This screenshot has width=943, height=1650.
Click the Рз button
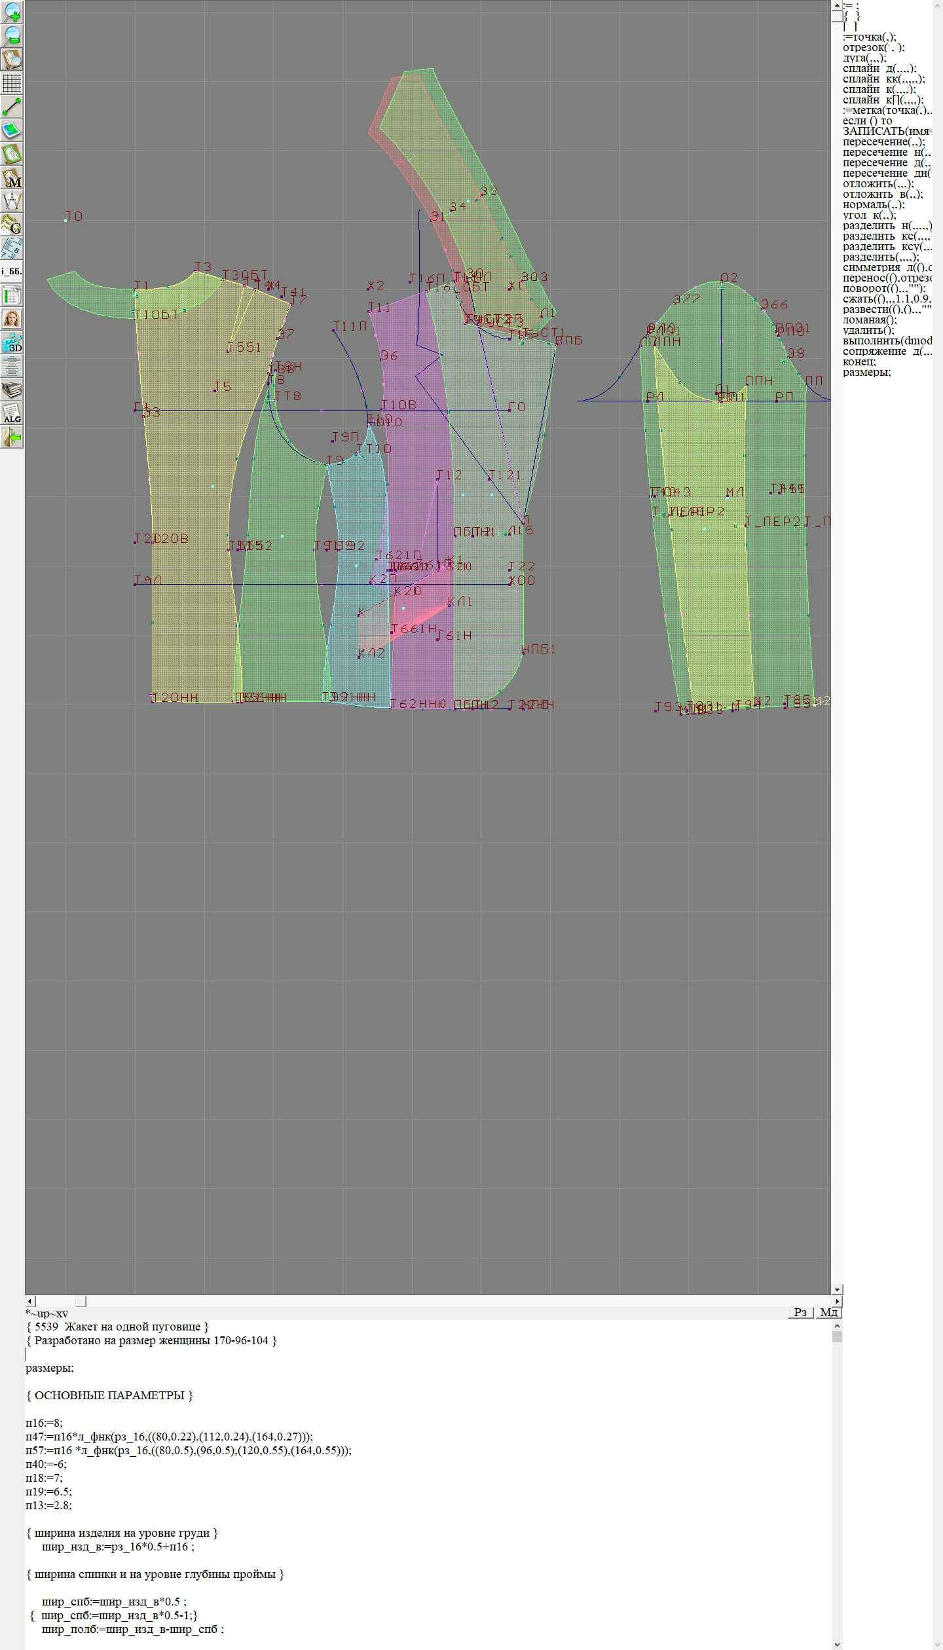(800, 1312)
